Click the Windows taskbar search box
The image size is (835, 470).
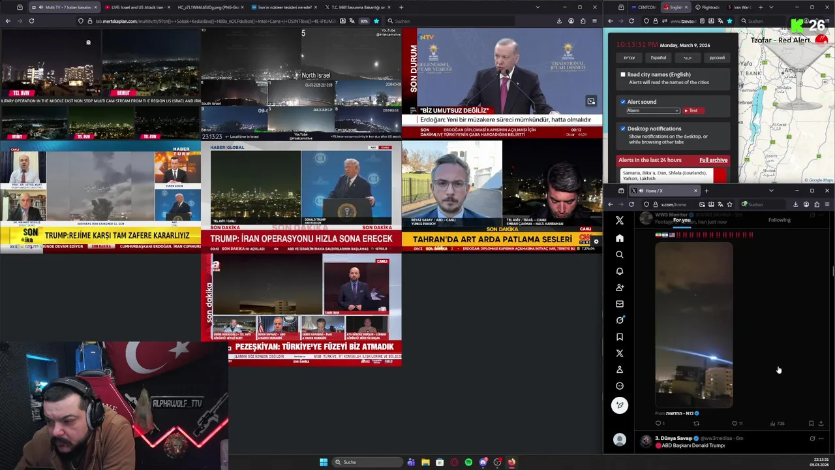pyautogui.click(x=367, y=462)
